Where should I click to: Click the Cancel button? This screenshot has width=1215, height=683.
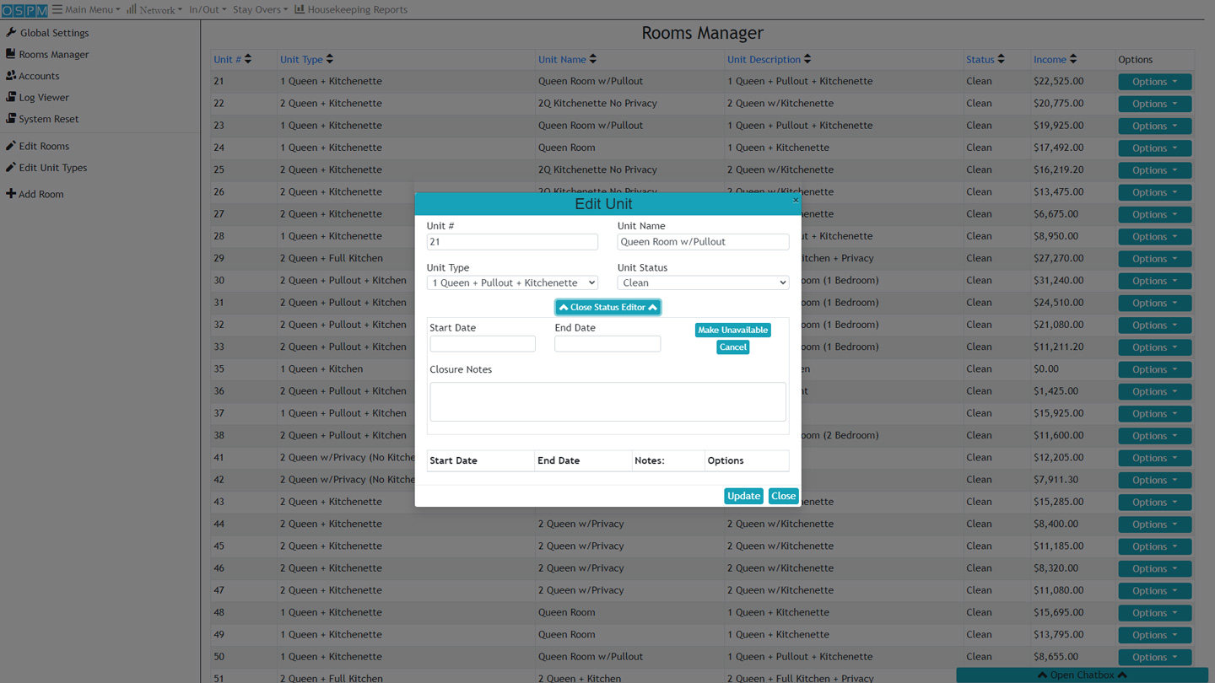[732, 347]
